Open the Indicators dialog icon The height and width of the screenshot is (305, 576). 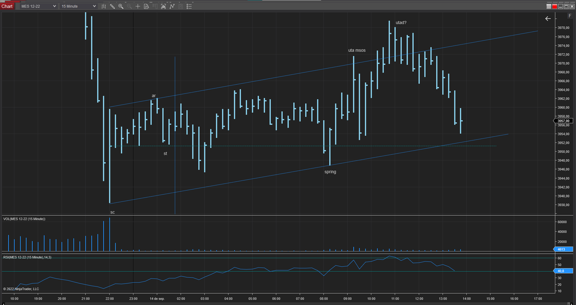172,6
